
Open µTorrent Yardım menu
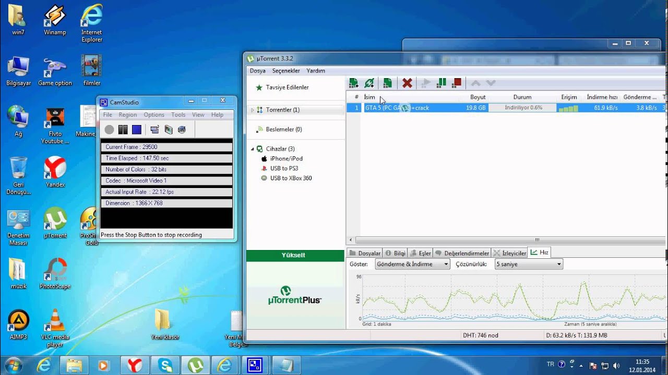point(316,71)
